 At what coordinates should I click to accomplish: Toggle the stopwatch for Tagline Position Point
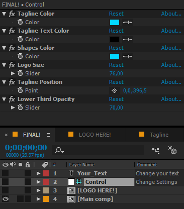[20, 90]
